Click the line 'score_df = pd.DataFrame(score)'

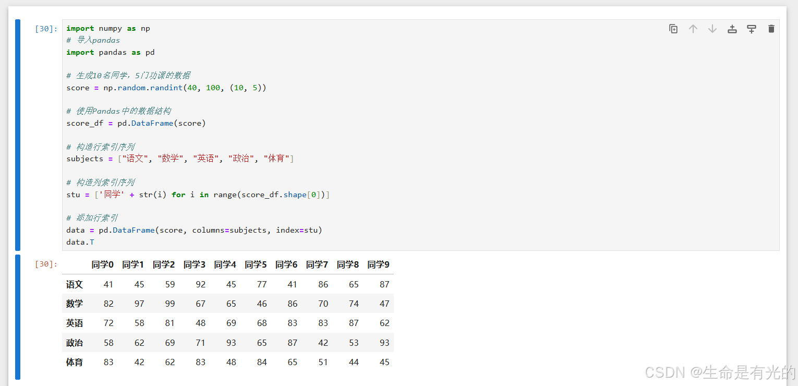pos(136,123)
